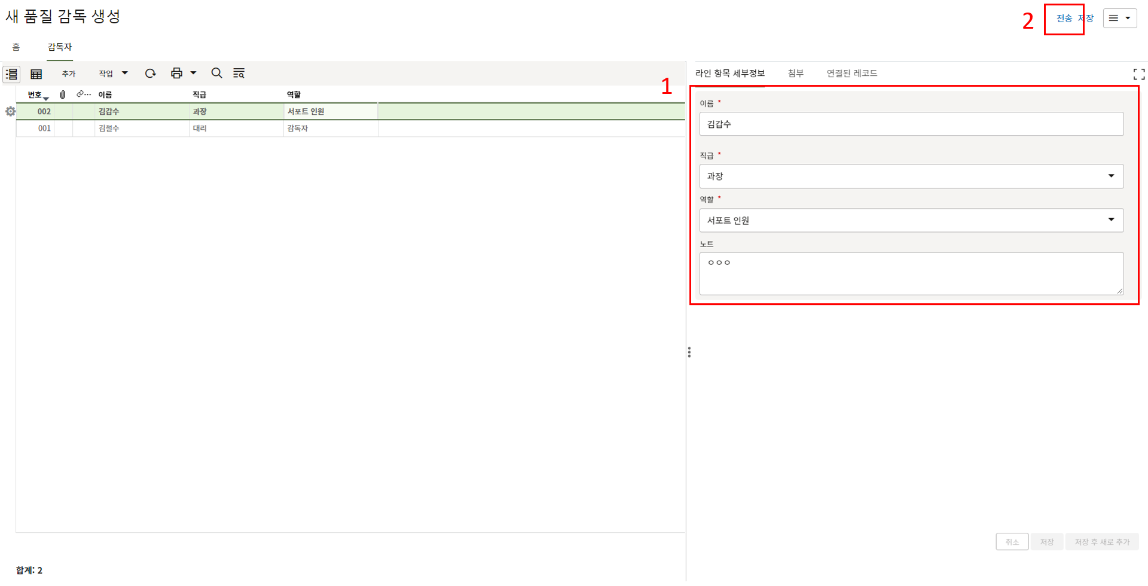The height and width of the screenshot is (586, 1148).
Task: Open the 첨부 tab
Action: (795, 73)
